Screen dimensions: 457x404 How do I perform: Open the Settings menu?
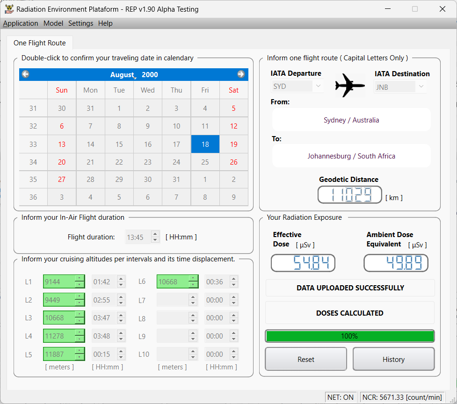80,23
